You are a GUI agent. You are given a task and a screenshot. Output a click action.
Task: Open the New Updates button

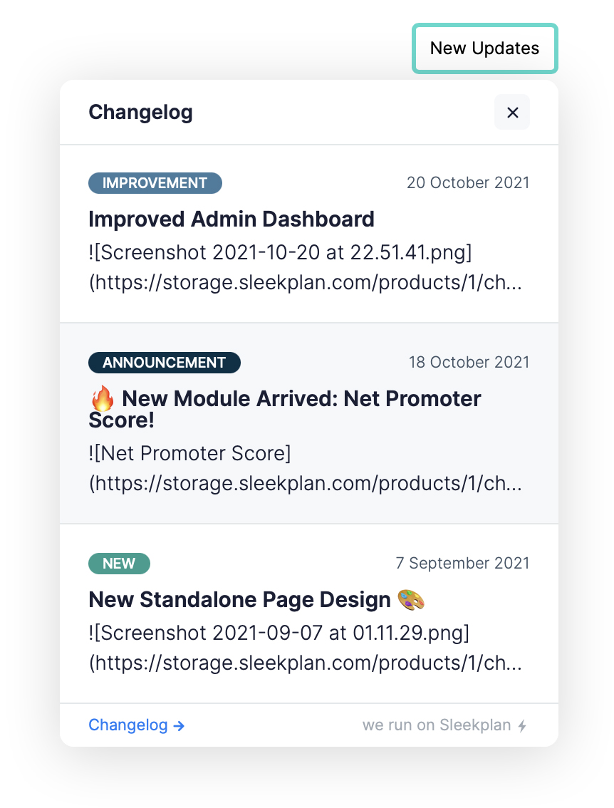tap(484, 48)
